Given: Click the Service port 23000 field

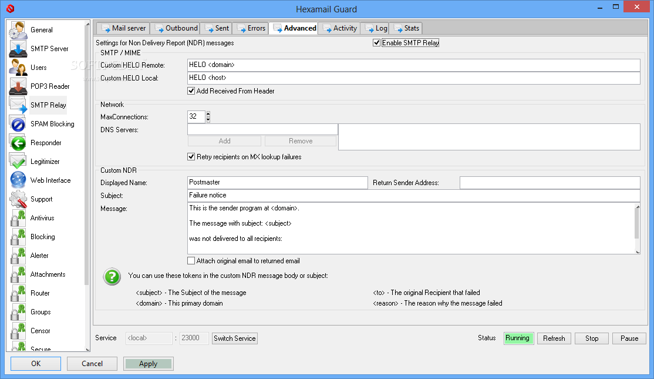Looking at the screenshot, I should tap(194, 338).
